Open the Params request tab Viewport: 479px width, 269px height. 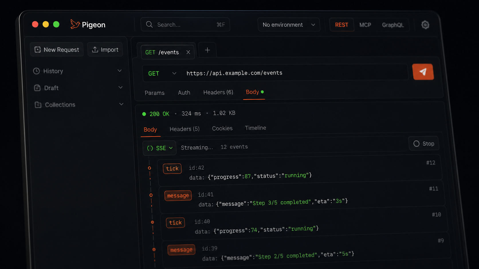tap(155, 93)
